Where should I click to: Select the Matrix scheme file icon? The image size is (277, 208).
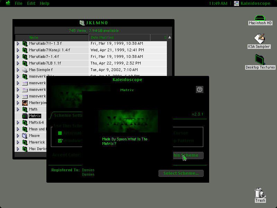pyautogui.click(x=25, y=116)
